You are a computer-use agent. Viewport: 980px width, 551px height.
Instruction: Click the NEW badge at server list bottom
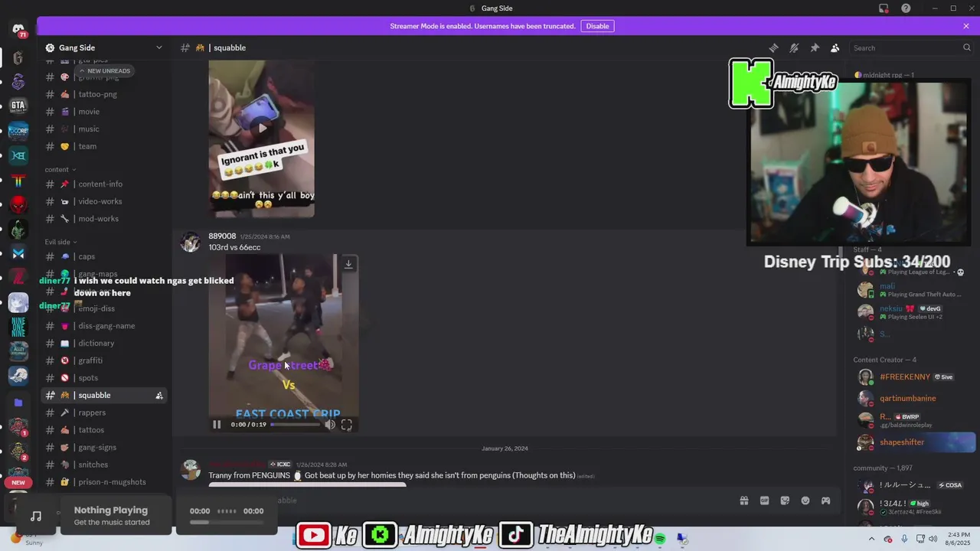[18, 483]
